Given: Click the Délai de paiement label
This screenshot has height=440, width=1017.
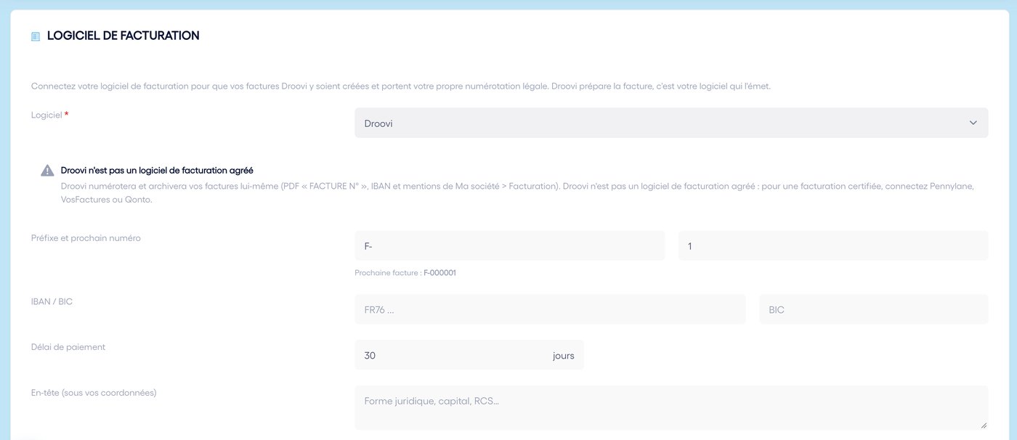Looking at the screenshot, I should click(x=68, y=347).
